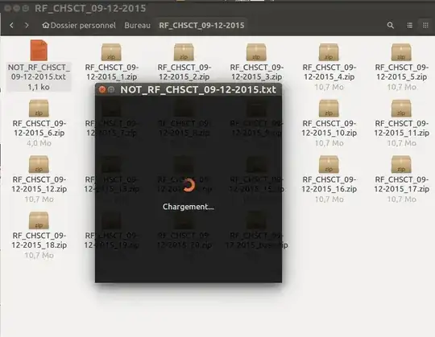The height and width of the screenshot is (337, 435).
Task: Switch to list view
Action: pyautogui.click(x=409, y=26)
